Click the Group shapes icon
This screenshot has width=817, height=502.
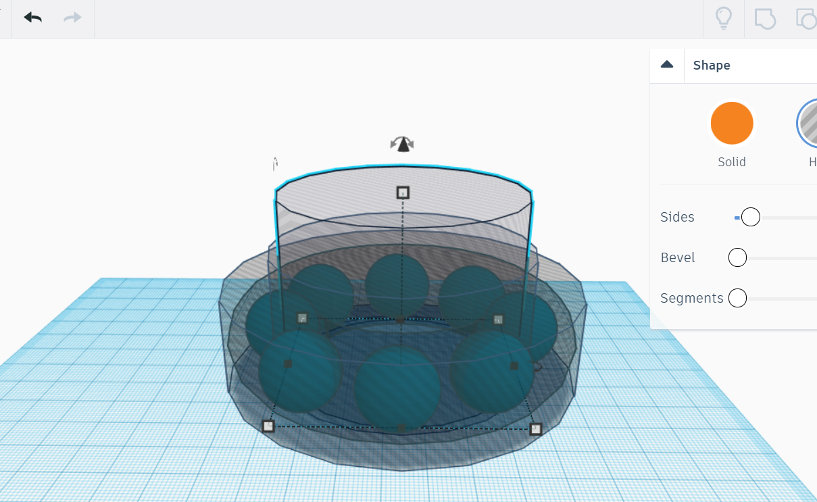[x=764, y=18]
